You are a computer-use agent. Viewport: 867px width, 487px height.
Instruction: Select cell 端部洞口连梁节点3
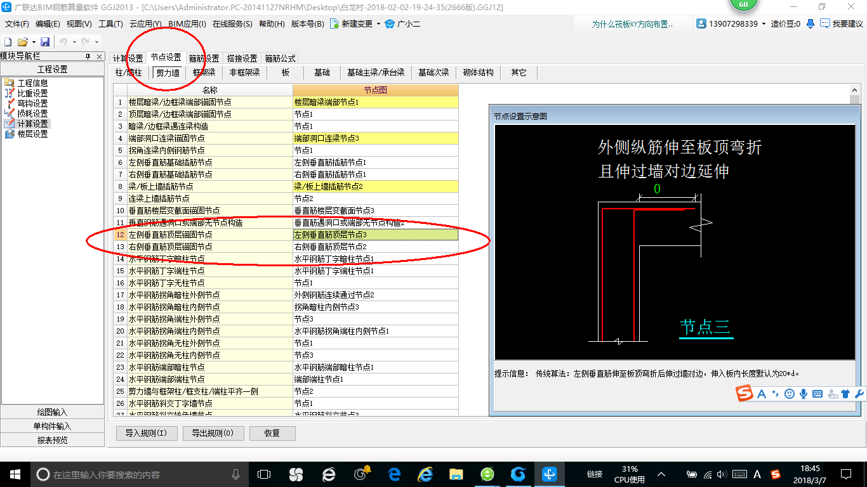tap(375, 138)
